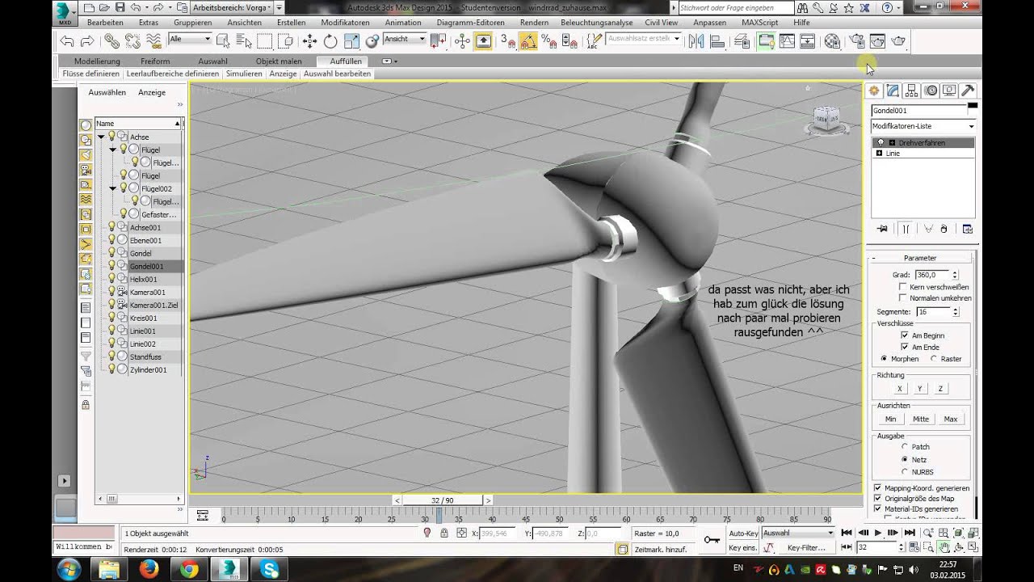The image size is (1034, 582).
Task: Open the Utilities hammer tab
Action: click(968, 91)
